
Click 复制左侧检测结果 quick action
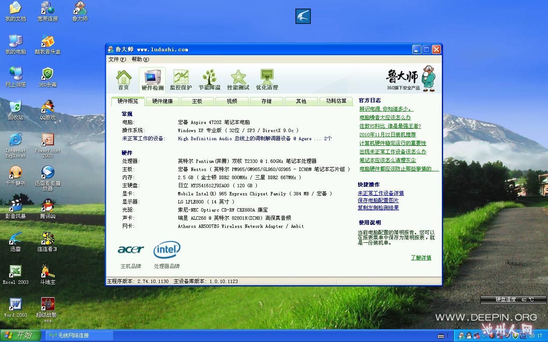coord(378,208)
